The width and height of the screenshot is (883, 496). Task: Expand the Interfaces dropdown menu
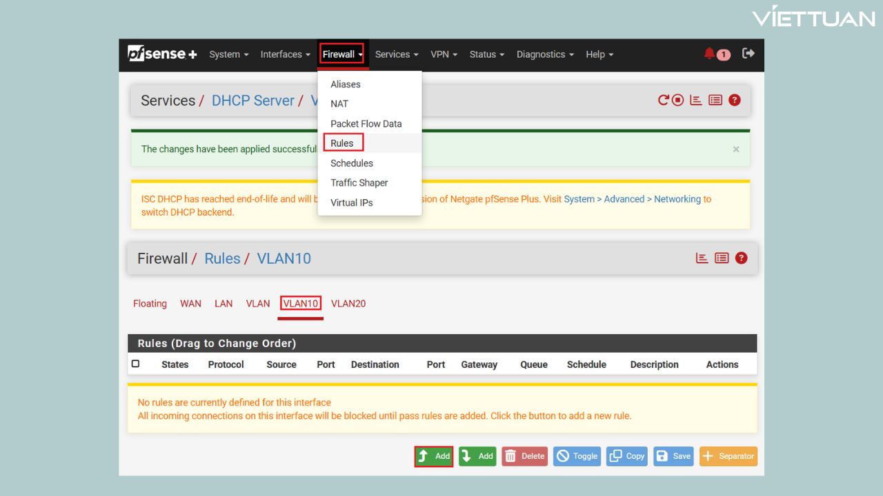[x=285, y=54]
